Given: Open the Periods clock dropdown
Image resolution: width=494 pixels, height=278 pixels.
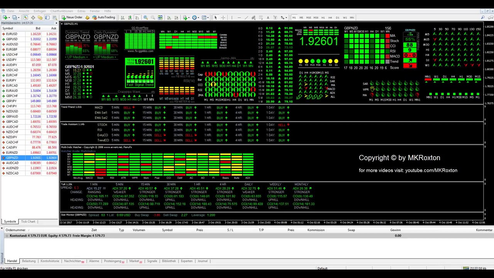Looking at the screenshot, I should click(x=196, y=17).
